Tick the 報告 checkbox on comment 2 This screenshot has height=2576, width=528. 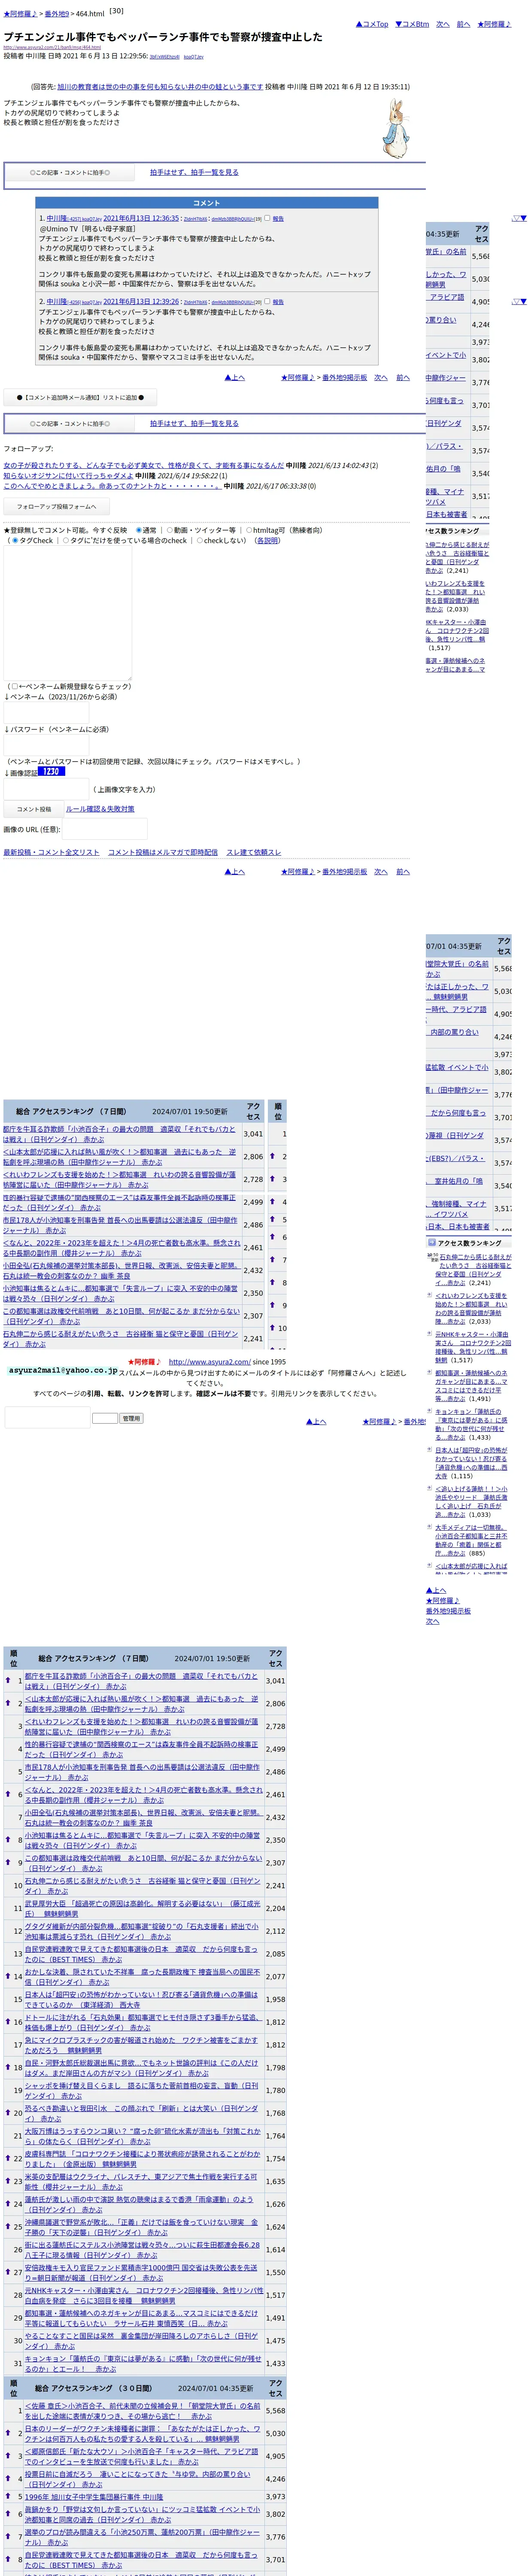click(x=267, y=301)
